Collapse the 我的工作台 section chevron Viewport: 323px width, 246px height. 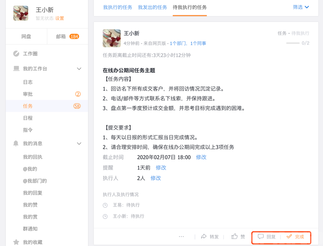[x=79, y=69]
